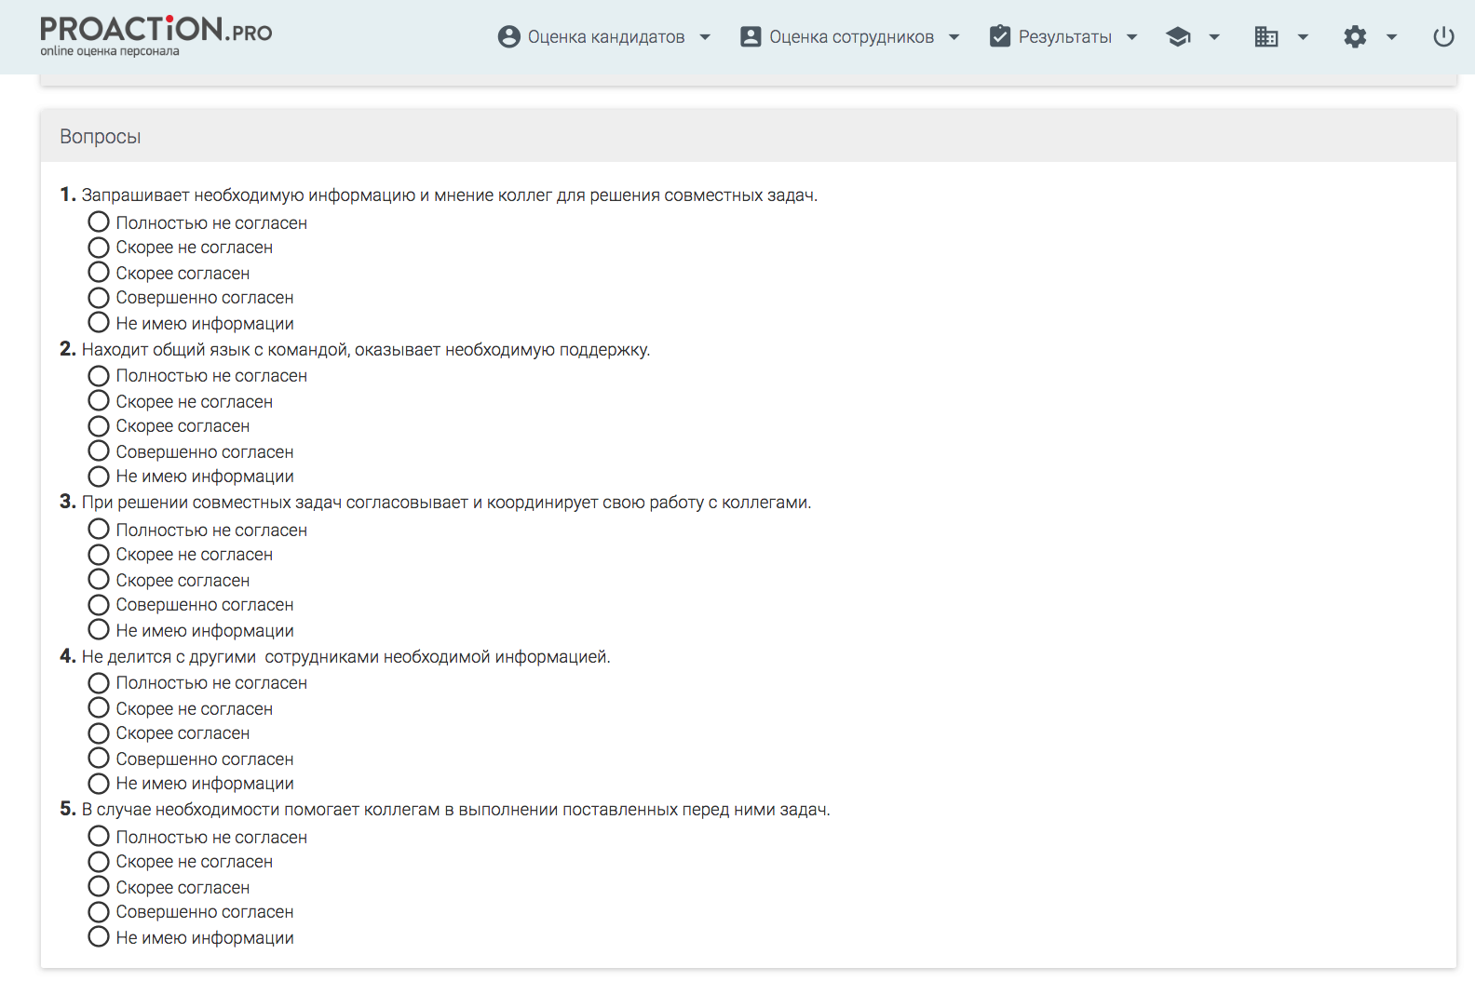Select 'Совершенно согласен' for question 1
The width and height of the screenshot is (1475, 981).
99,298
